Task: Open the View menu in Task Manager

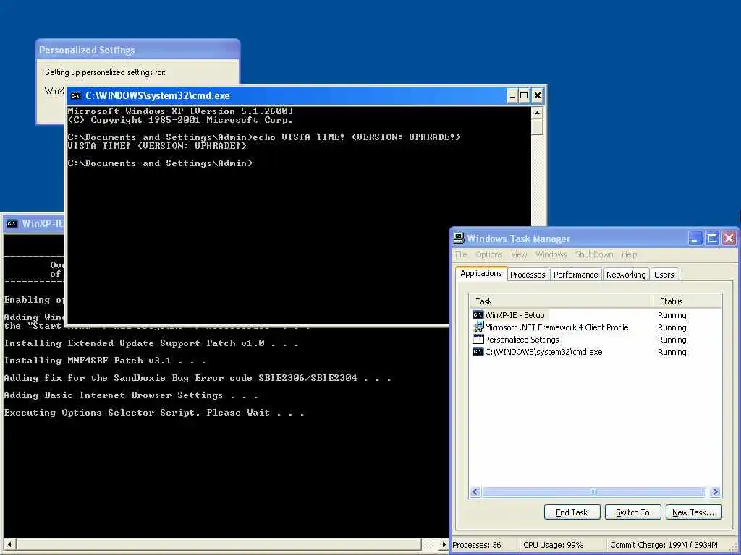Action: tap(518, 254)
